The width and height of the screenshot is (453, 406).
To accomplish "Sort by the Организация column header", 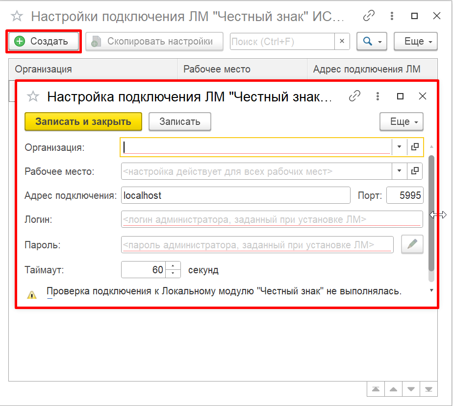I will pyautogui.click(x=93, y=69).
